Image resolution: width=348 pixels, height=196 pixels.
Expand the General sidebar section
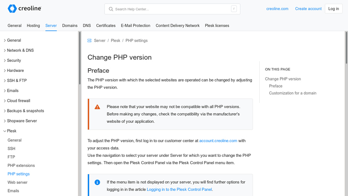[13, 40]
